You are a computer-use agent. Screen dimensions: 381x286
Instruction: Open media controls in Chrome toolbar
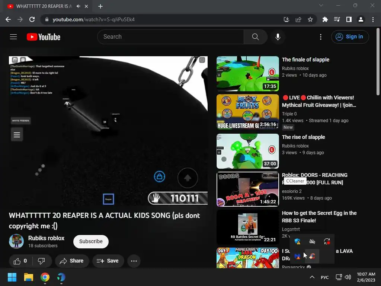pyautogui.click(x=337, y=19)
